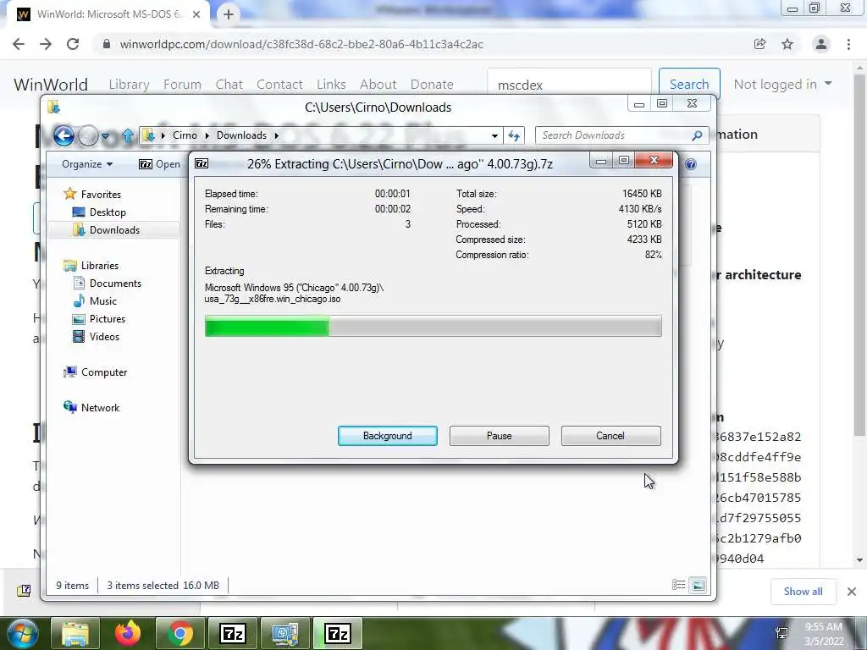Open the Videos library
Viewport: 867px width, 650px height.
tap(104, 337)
